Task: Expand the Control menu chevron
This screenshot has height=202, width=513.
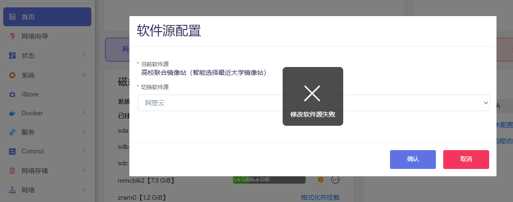Action: [84, 151]
